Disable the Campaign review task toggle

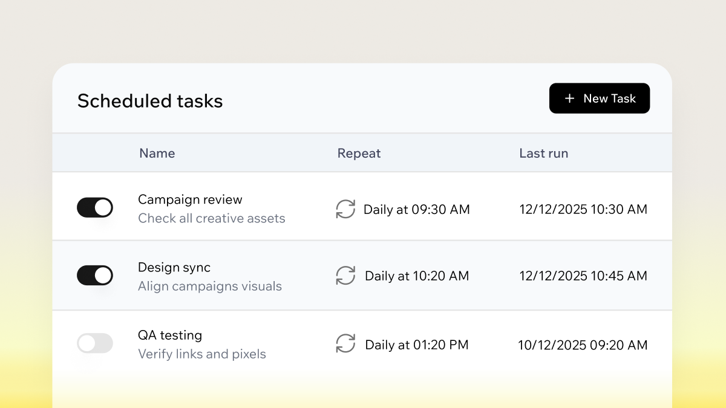[x=95, y=207]
